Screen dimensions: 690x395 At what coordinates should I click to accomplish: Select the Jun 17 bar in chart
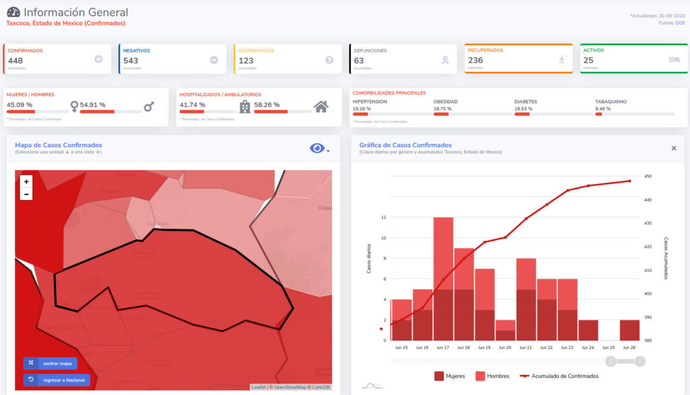pyautogui.click(x=443, y=279)
